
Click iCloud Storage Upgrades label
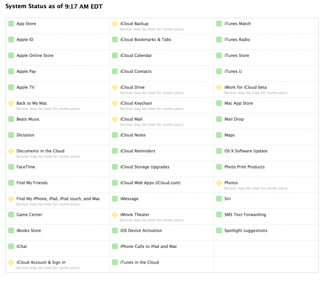click(x=145, y=167)
